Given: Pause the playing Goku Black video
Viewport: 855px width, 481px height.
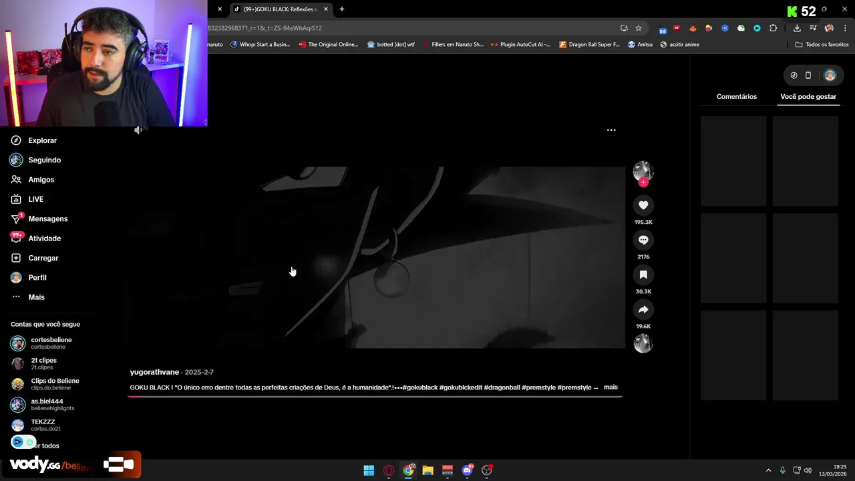Looking at the screenshot, I should (375, 257).
